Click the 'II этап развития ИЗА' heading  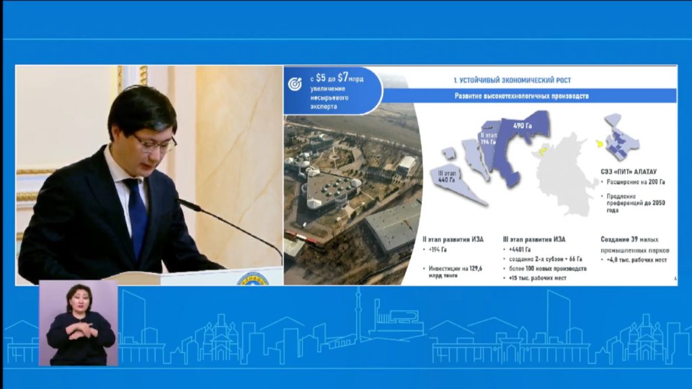[451, 239]
